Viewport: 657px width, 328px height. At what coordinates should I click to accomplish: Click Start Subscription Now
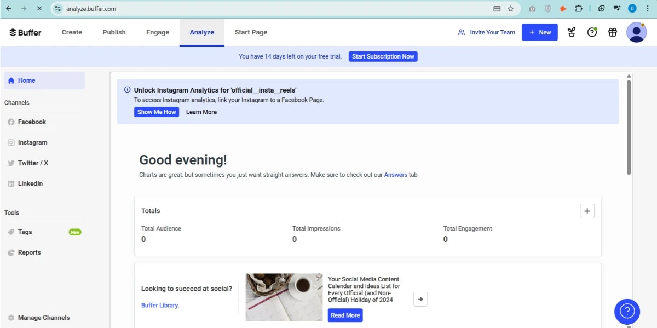(383, 56)
